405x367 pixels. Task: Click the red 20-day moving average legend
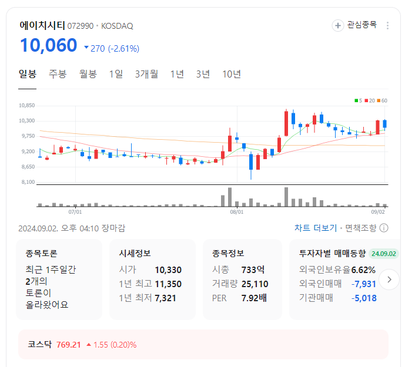(x=370, y=100)
